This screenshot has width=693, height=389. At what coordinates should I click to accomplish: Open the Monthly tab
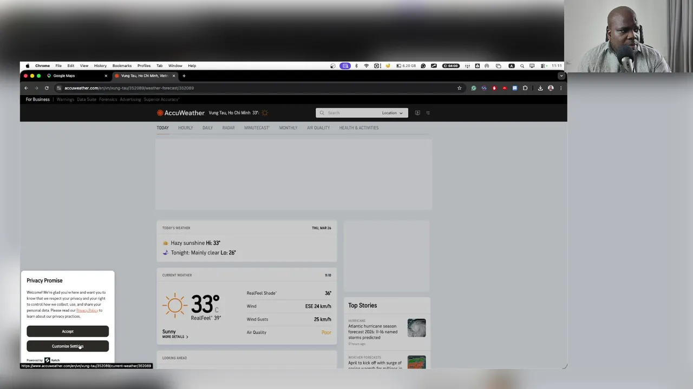click(x=288, y=128)
